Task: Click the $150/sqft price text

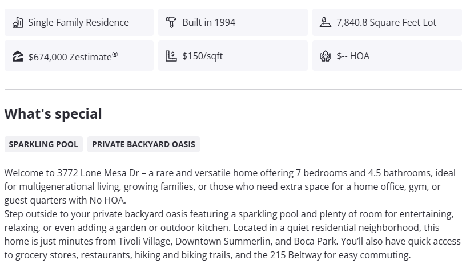Action: [x=202, y=56]
